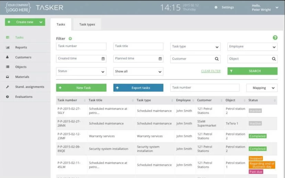Click the Customer search magnifier icon
The image size is (285, 178).
[x=217, y=59]
